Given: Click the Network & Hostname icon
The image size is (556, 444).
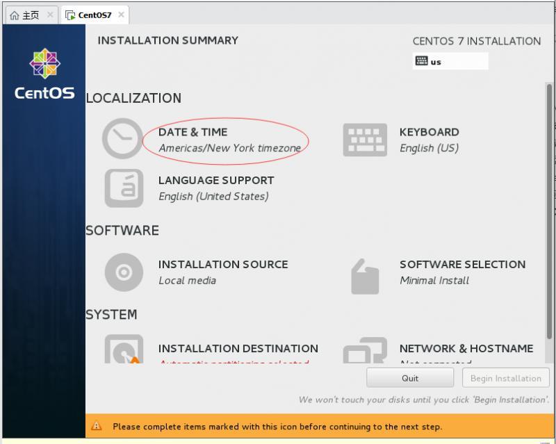Looking at the screenshot, I should [x=365, y=350].
